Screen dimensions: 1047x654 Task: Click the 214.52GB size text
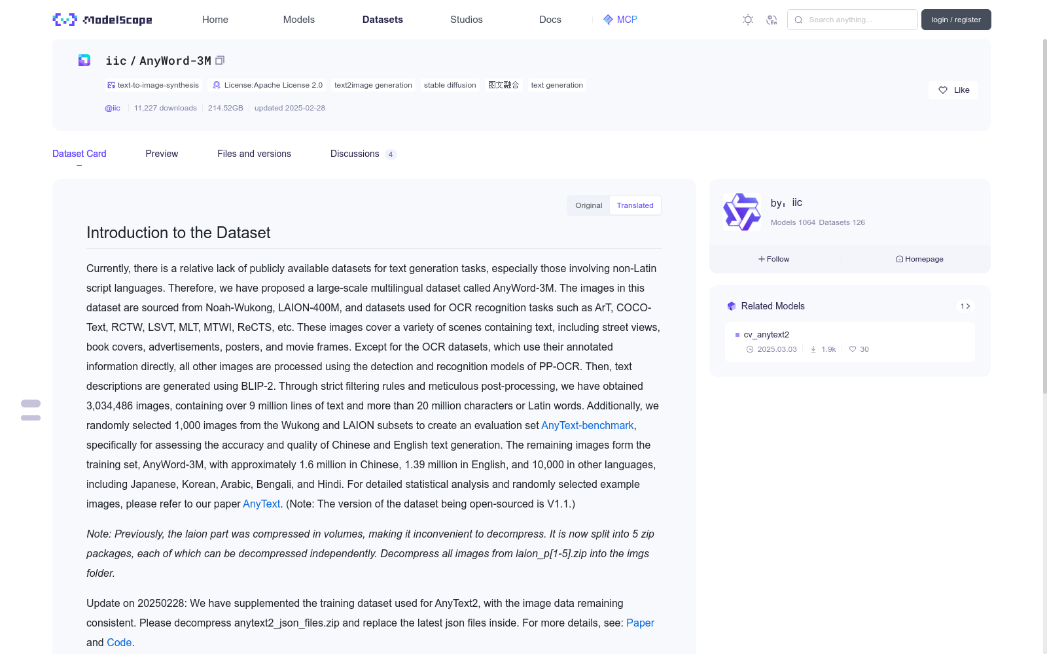[x=226, y=108]
